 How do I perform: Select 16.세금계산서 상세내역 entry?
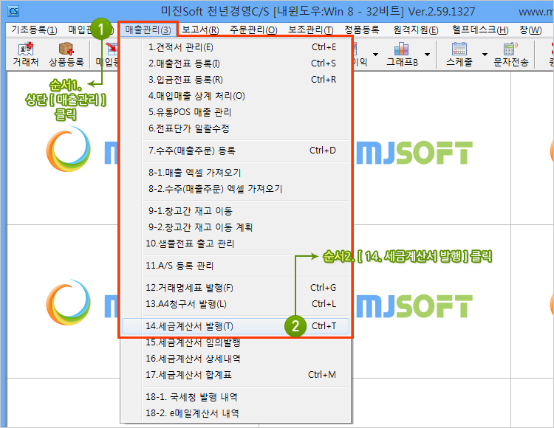coord(236,359)
